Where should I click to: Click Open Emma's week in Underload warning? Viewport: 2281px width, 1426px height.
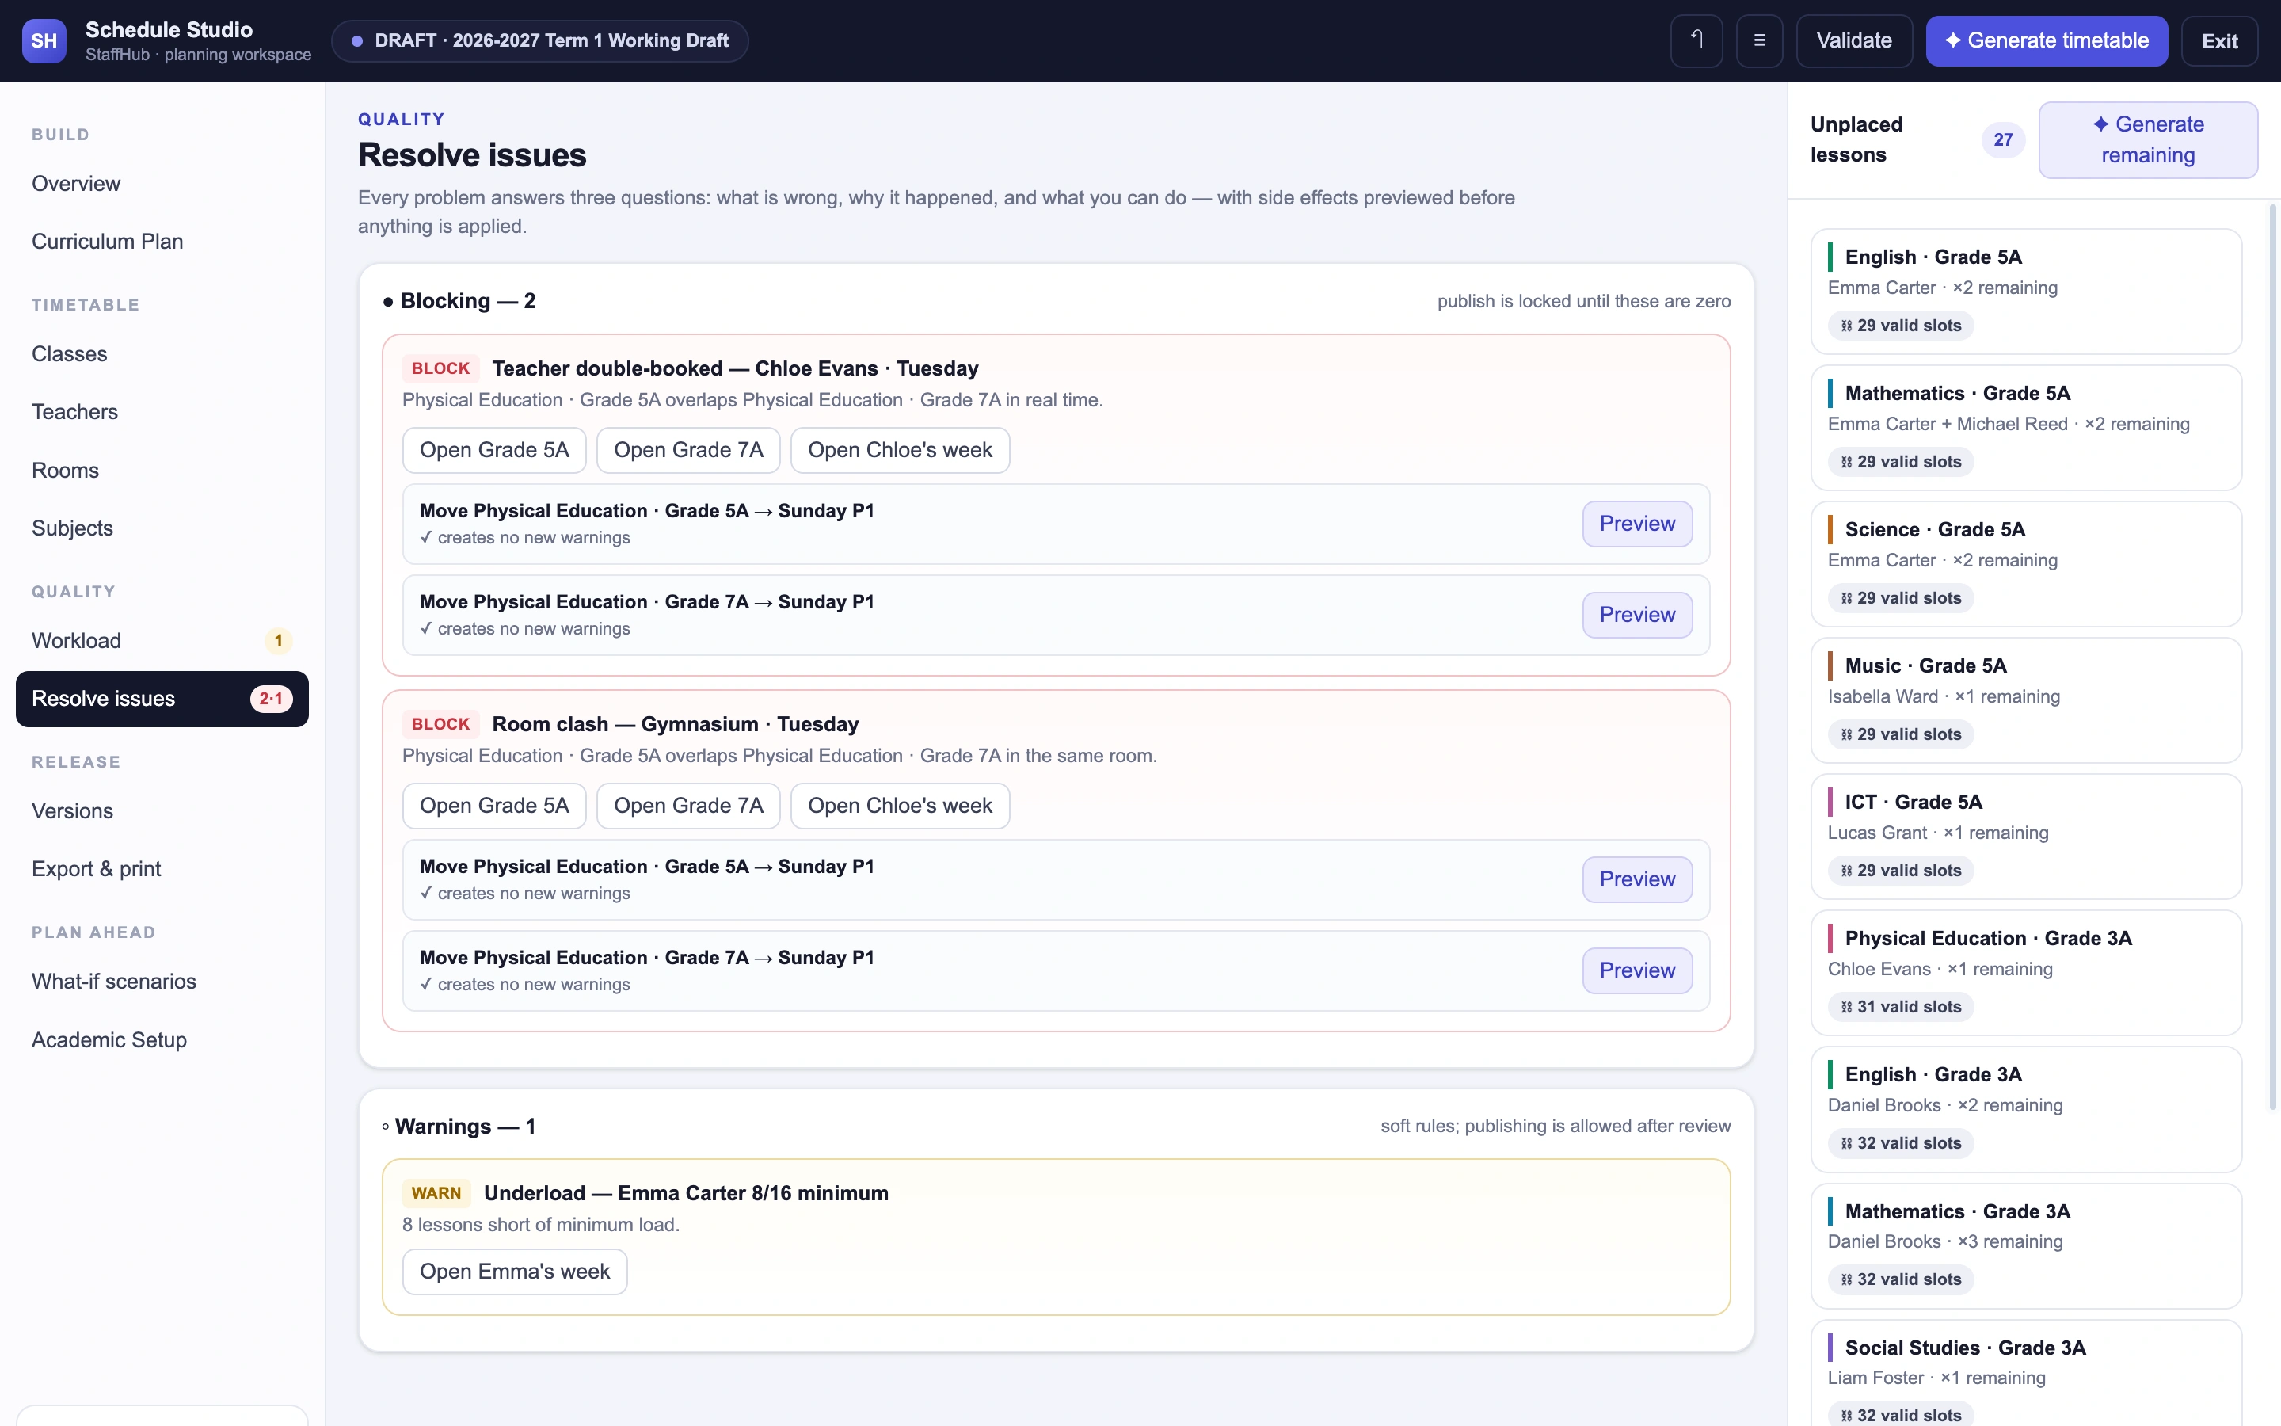point(515,1272)
